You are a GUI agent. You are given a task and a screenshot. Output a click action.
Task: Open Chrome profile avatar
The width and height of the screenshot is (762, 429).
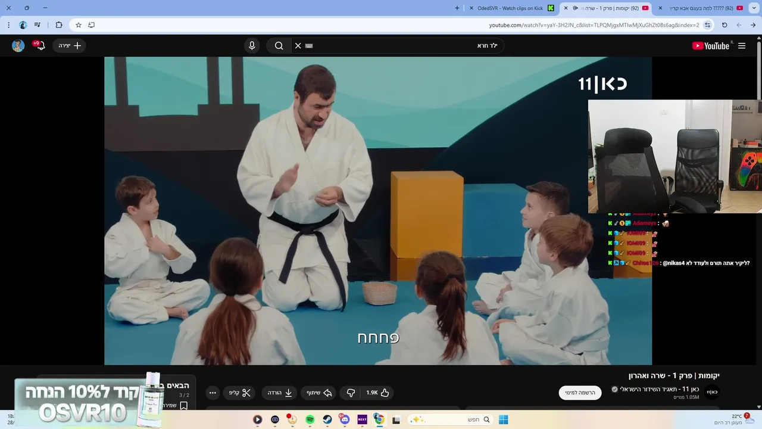[23, 25]
